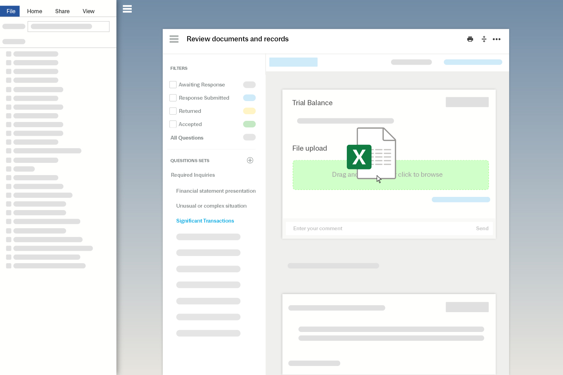Click the gray panel list icon beside the title
The width and height of the screenshot is (563, 375).
coord(174,39)
